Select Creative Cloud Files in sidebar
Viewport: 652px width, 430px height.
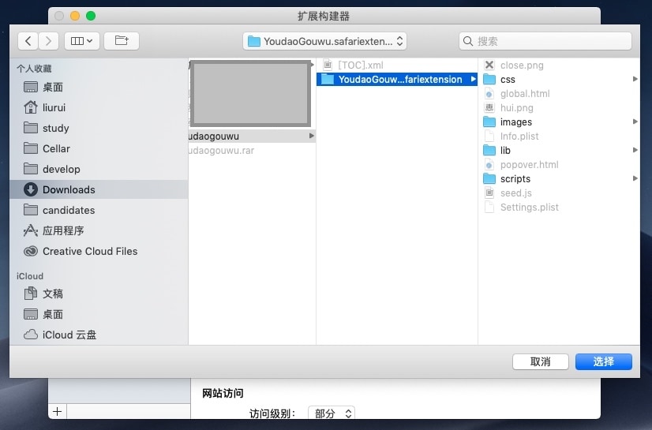[89, 251]
